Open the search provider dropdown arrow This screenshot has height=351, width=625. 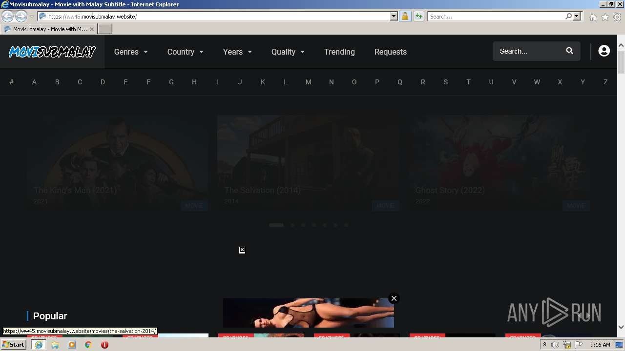pos(577,16)
